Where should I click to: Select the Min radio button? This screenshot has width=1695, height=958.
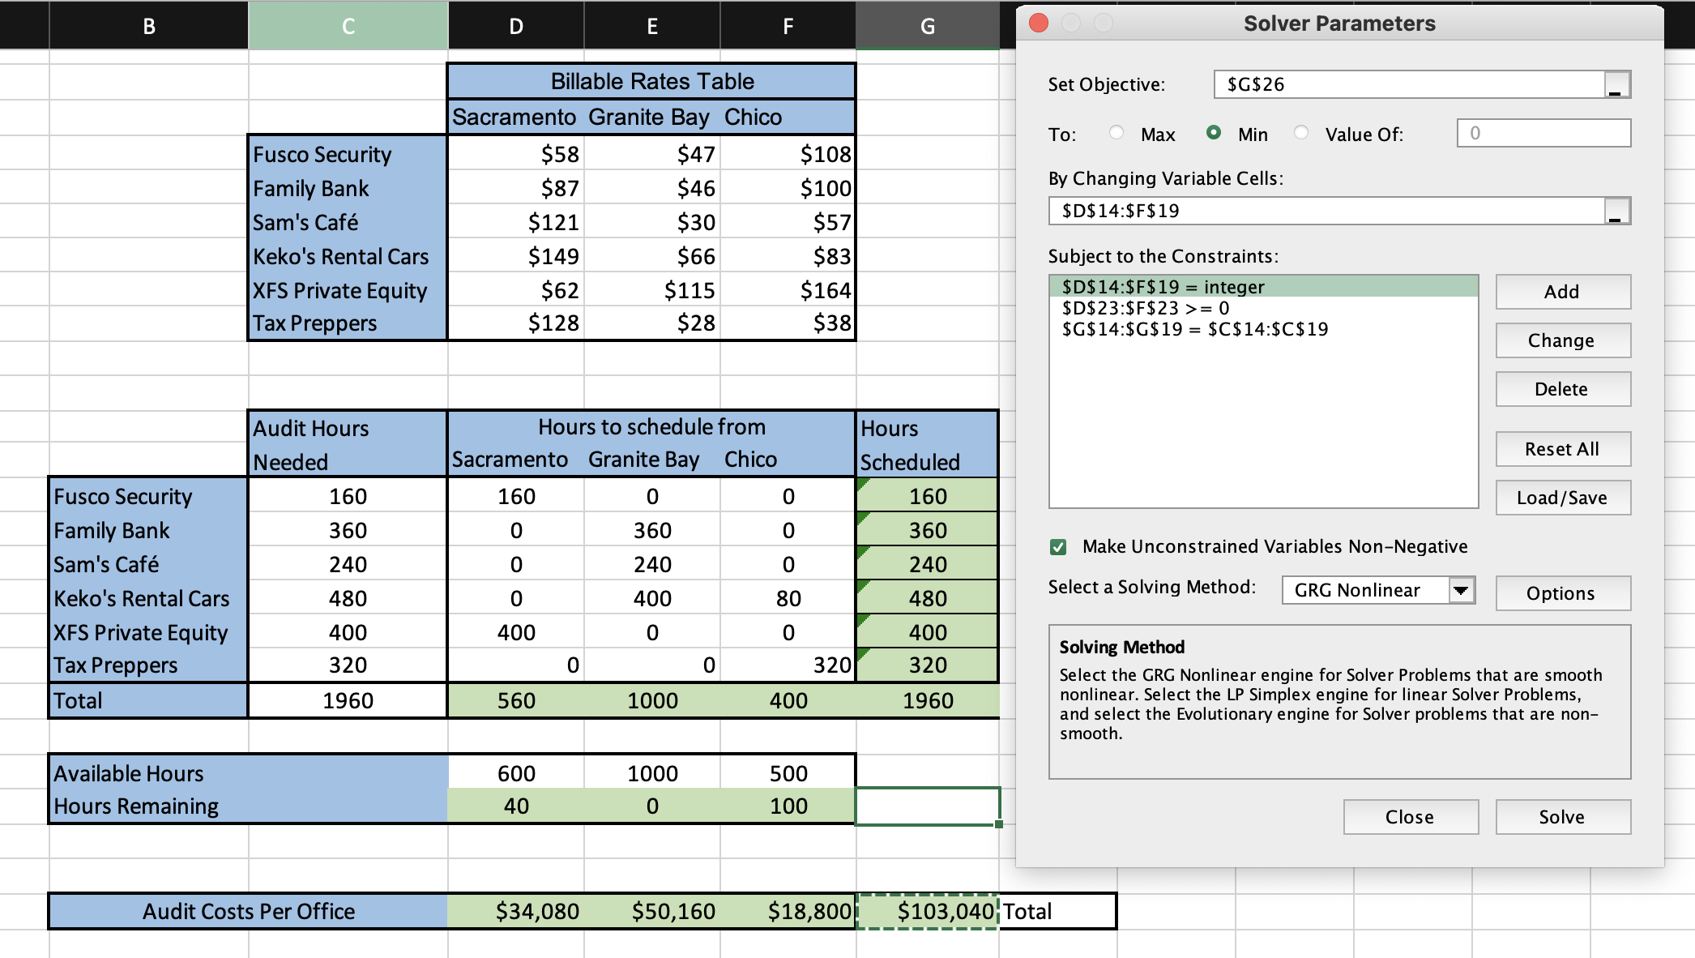pos(1214,133)
